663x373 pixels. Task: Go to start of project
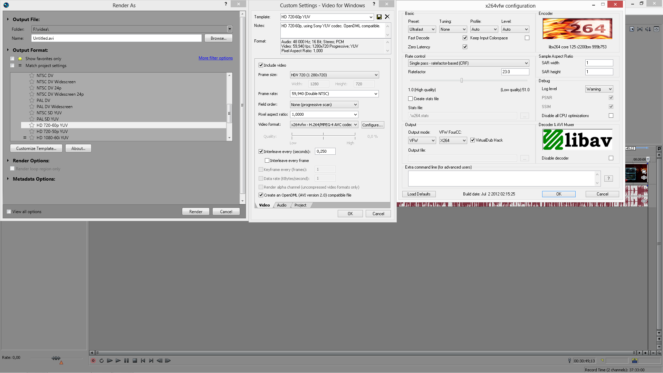pos(143,361)
